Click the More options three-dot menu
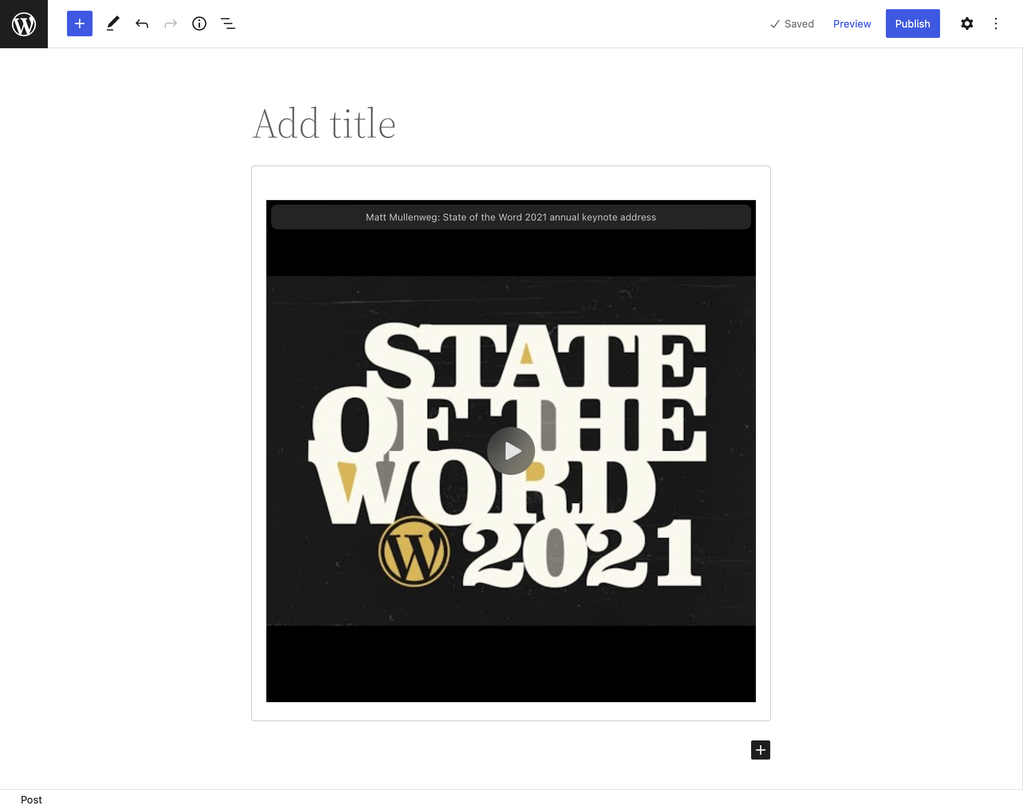 pyautogui.click(x=995, y=23)
